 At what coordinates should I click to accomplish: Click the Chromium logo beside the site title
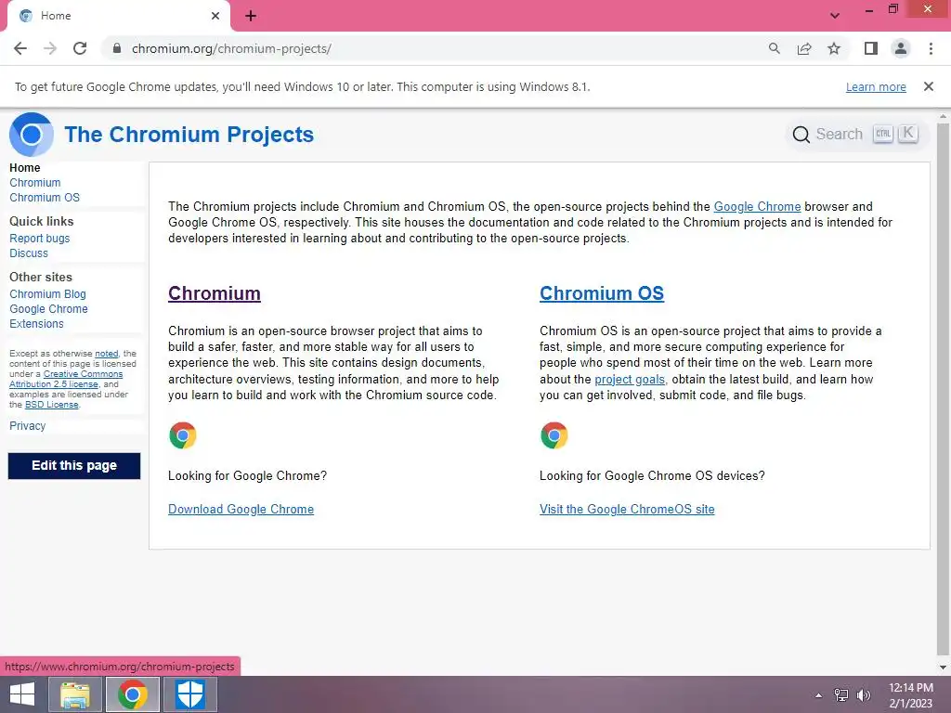pyautogui.click(x=32, y=135)
